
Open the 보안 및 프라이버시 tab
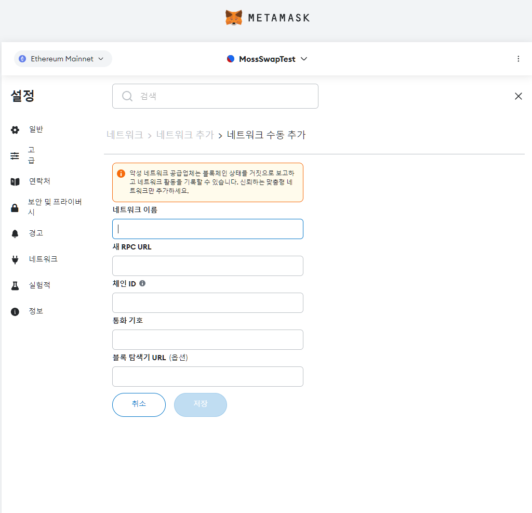54,207
